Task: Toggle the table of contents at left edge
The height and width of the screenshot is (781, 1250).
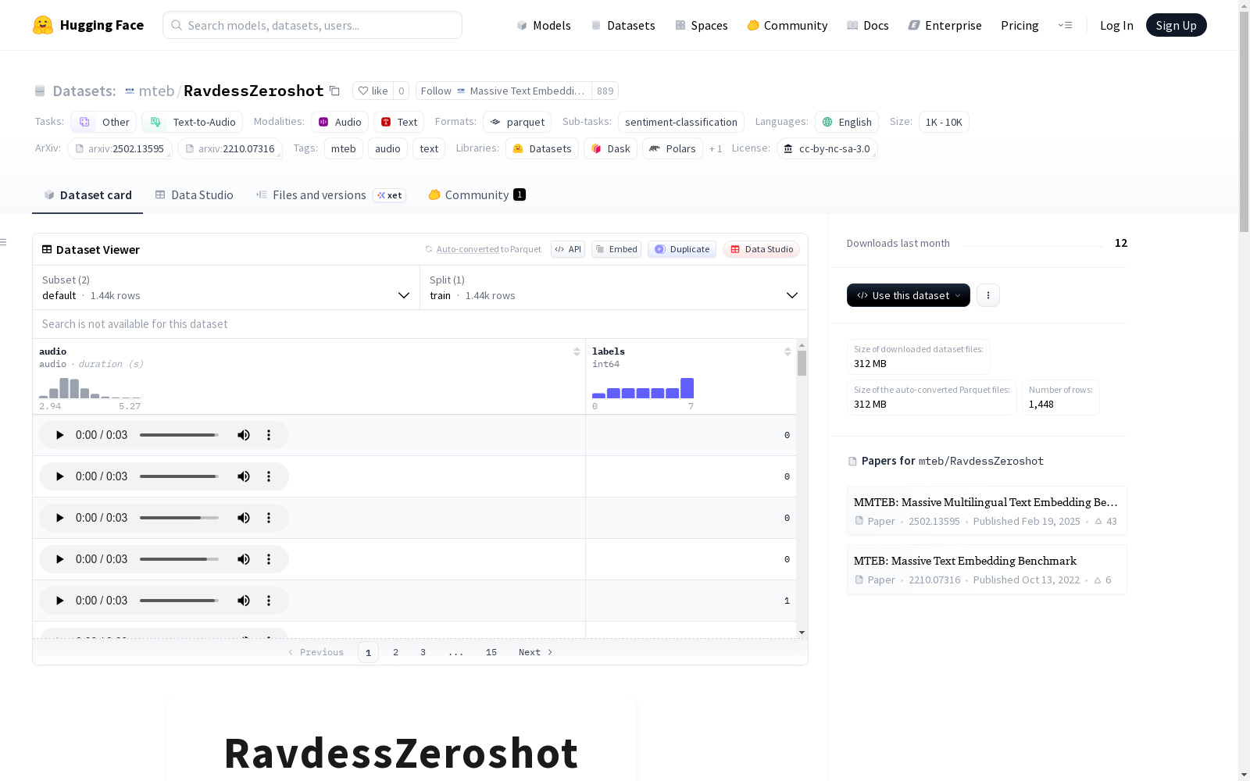Action: [4, 242]
